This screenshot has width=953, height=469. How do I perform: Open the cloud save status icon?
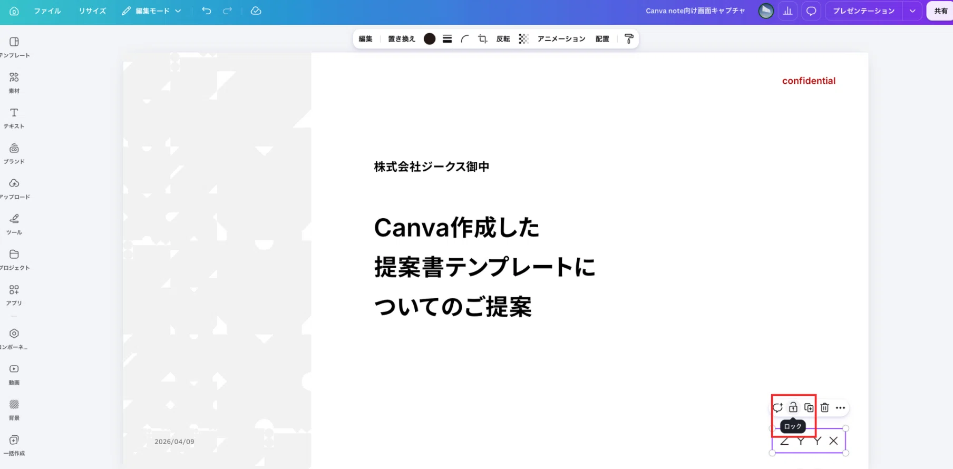(x=256, y=11)
